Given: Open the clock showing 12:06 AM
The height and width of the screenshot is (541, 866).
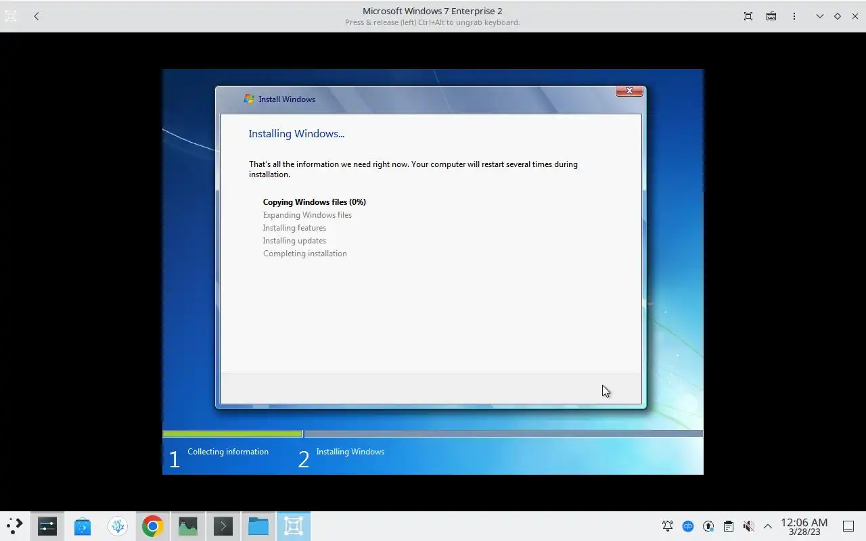Looking at the screenshot, I should click(804, 526).
